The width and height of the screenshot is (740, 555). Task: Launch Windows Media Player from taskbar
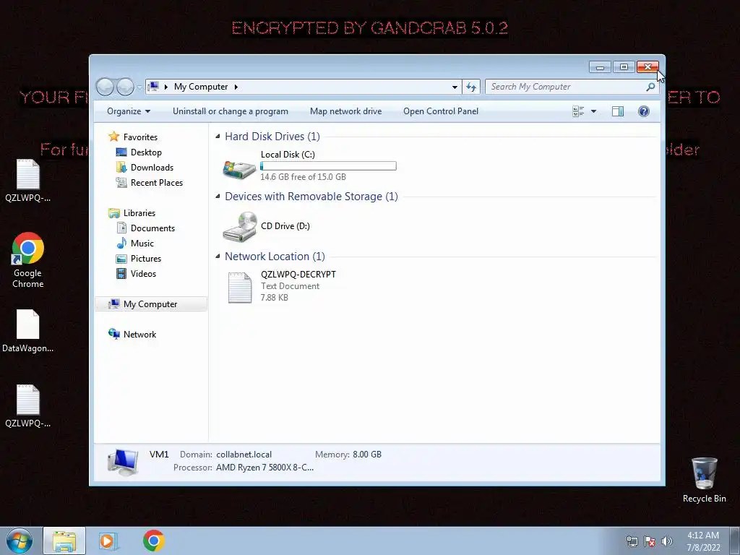pos(108,541)
